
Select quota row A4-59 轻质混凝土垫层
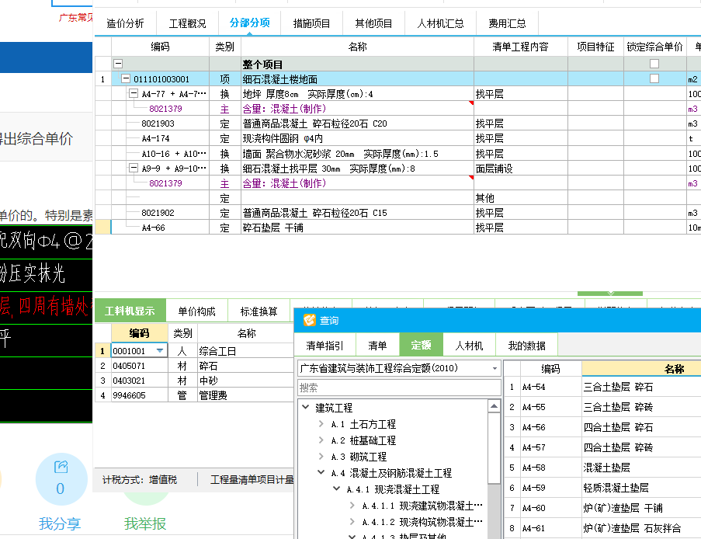coord(602,488)
